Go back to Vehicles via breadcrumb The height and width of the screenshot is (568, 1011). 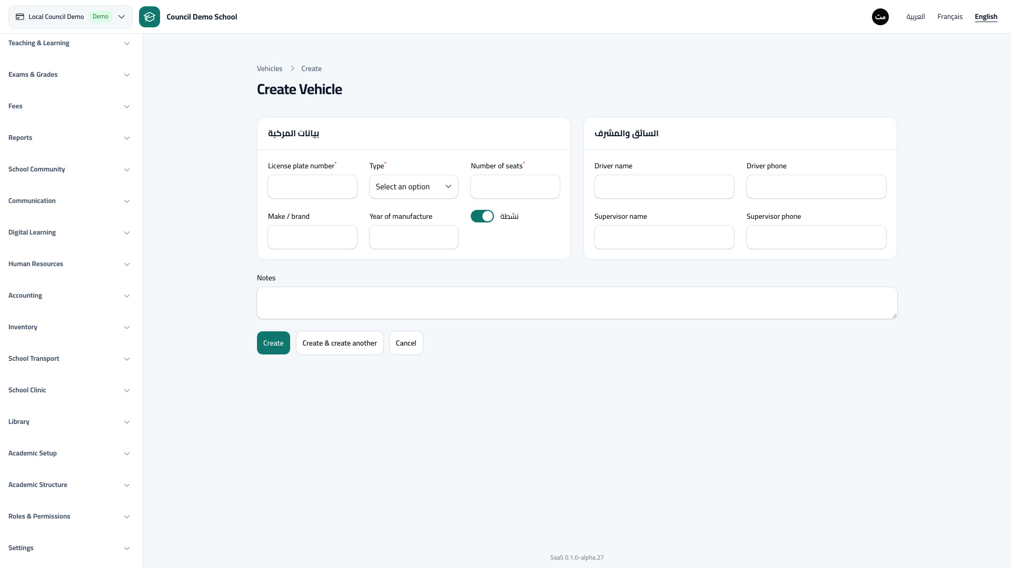(270, 69)
